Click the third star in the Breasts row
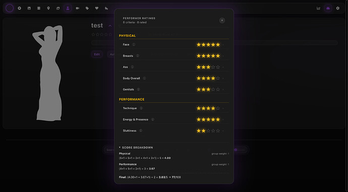Image resolution: width=348 pixels, height=192 pixels. [x=208, y=56]
